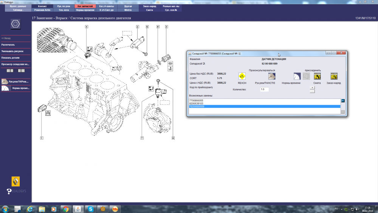Click the Заказ-наряд attach icon
The width and height of the screenshot is (378, 213).
coord(334,76)
